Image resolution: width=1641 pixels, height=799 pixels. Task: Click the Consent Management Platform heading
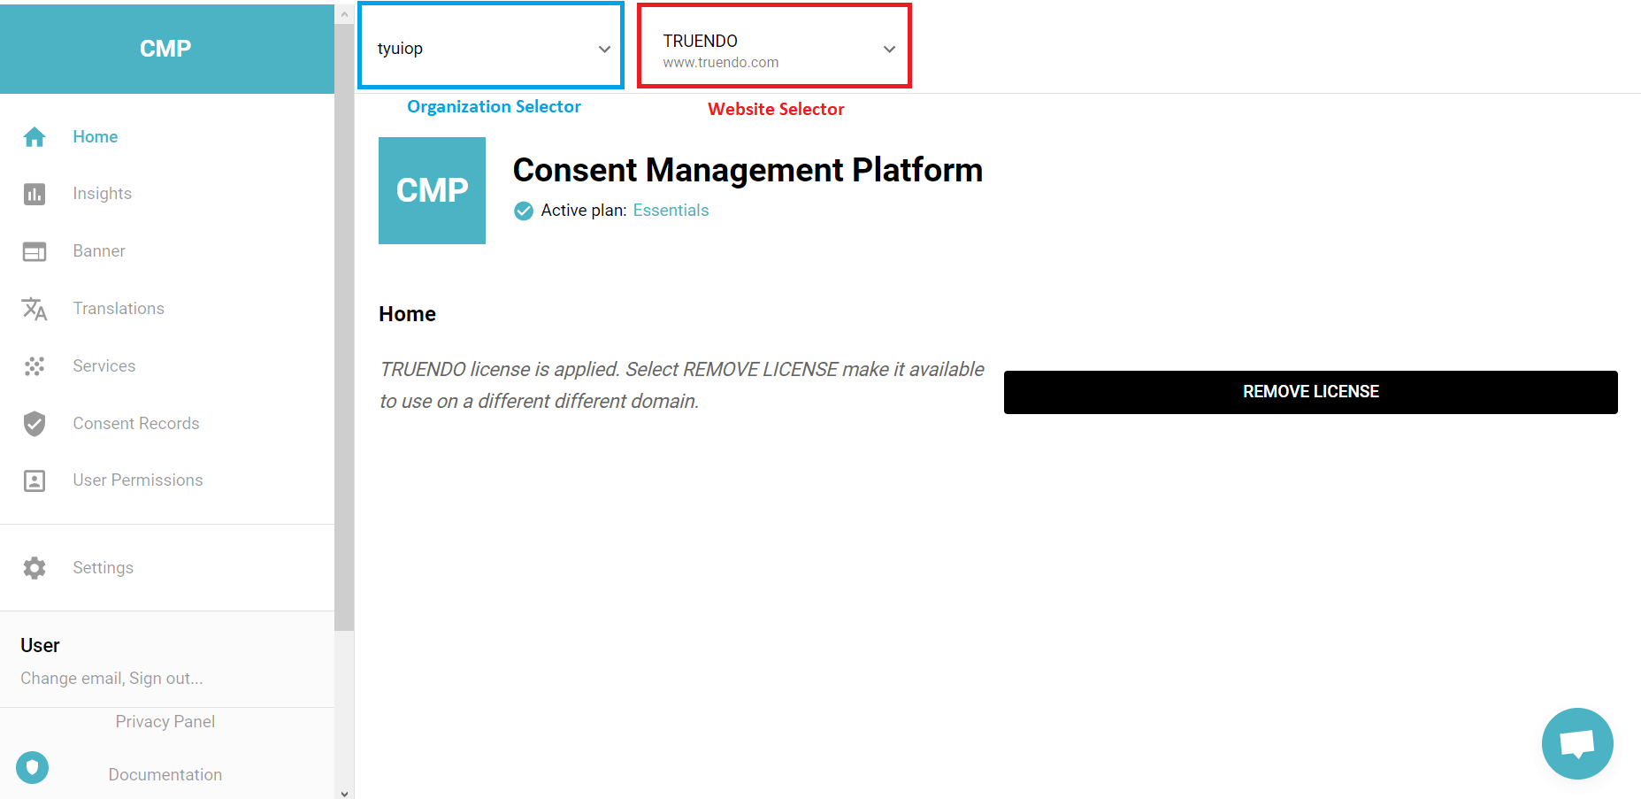click(x=748, y=170)
